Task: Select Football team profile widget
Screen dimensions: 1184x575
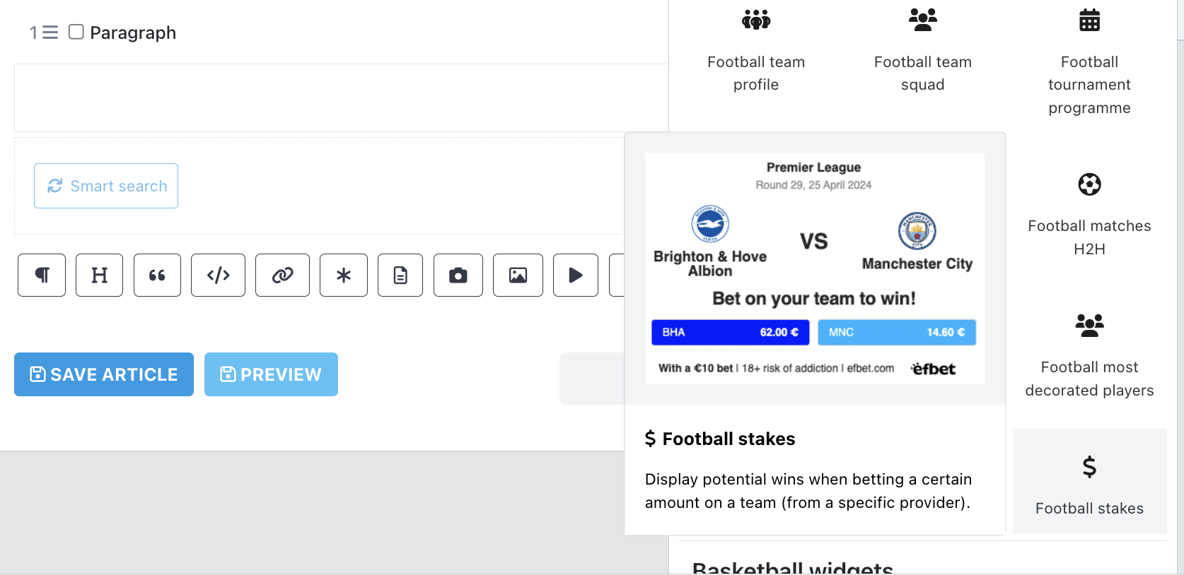Action: click(x=756, y=51)
